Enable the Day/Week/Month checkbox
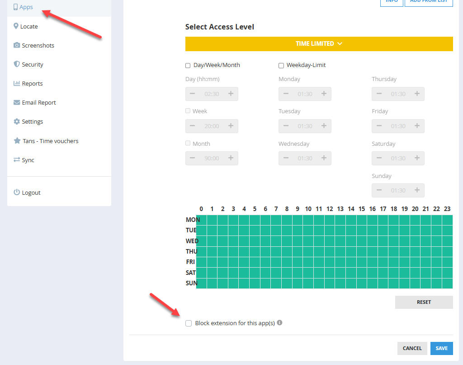The width and height of the screenshot is (463, 365). pos(188,66)
